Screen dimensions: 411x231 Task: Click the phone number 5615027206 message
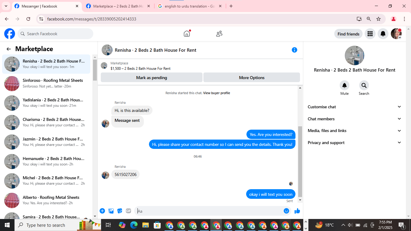pyautogui.click(x=125, y=174)
